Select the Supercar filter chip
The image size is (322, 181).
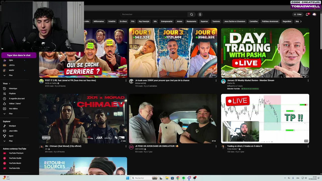[204, 21]
